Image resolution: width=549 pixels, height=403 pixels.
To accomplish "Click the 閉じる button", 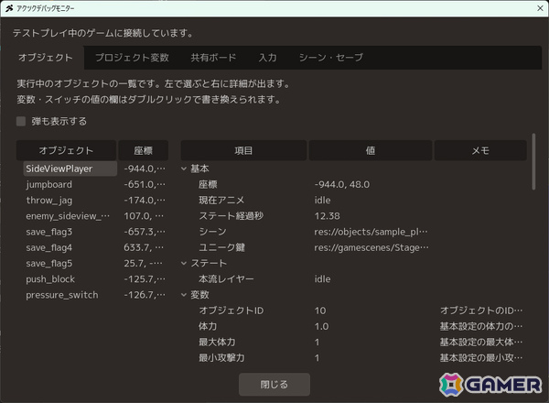I will (x=274, y=385).
